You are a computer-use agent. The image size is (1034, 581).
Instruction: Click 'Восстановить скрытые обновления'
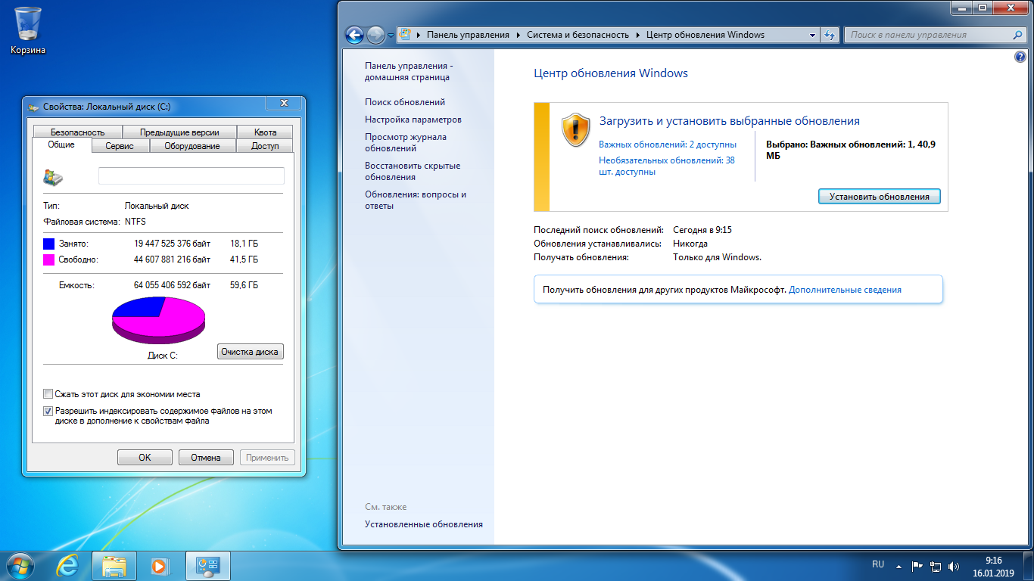tap(413, 171)
